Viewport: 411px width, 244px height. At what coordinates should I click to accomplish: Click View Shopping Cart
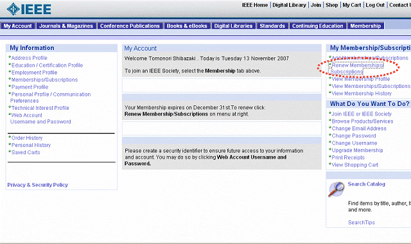coord(355,165)
